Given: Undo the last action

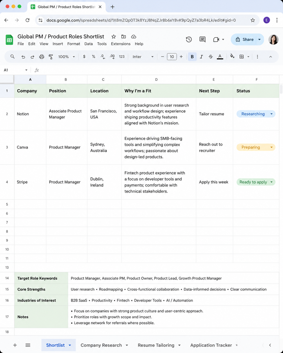Looking at the screenshot, I should click(x=23, y=57).
